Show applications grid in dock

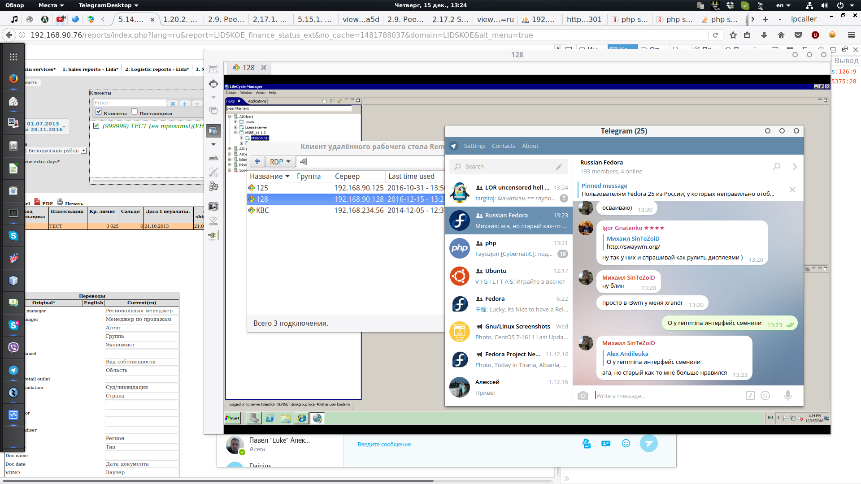click(x=13, y=56)
